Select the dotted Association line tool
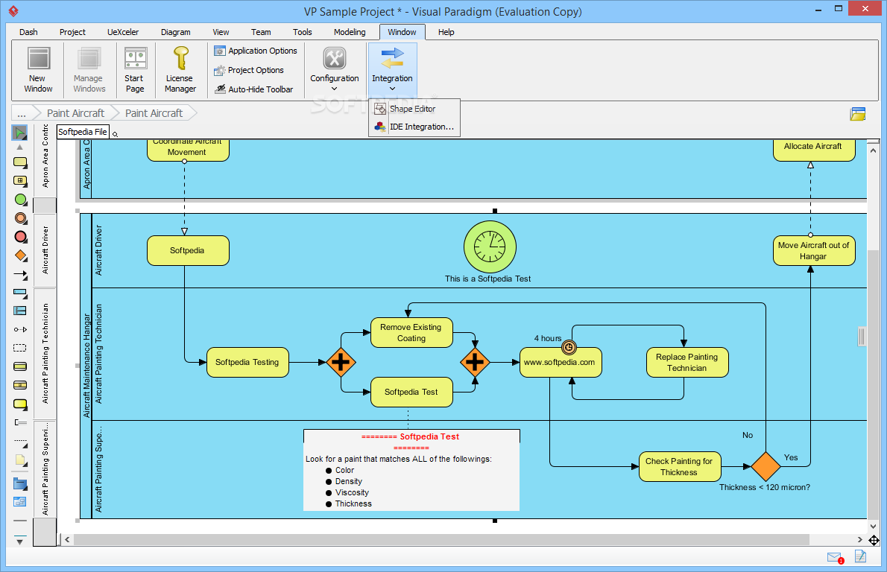 click(20, 442)
